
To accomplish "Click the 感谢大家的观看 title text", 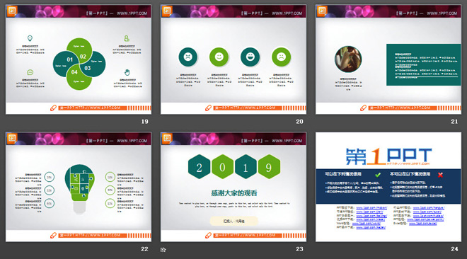I will coord(233,193).
